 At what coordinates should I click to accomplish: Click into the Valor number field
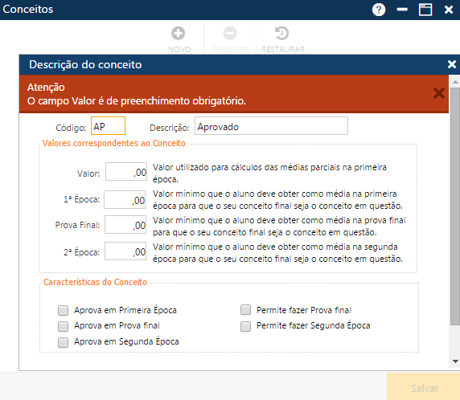coord(126,172)
